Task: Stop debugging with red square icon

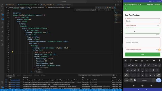Action: click(112, 8)
